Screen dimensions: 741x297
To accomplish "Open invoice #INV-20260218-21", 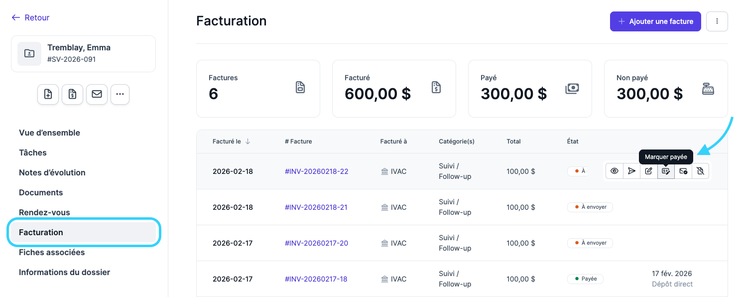I will 316,207.
